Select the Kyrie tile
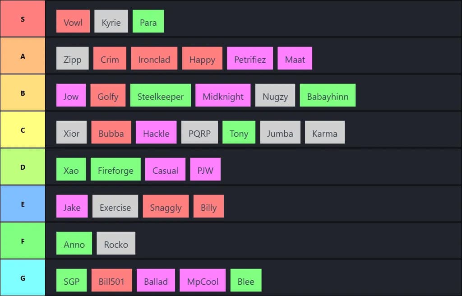Screen dimensions: 462x296 111,22
